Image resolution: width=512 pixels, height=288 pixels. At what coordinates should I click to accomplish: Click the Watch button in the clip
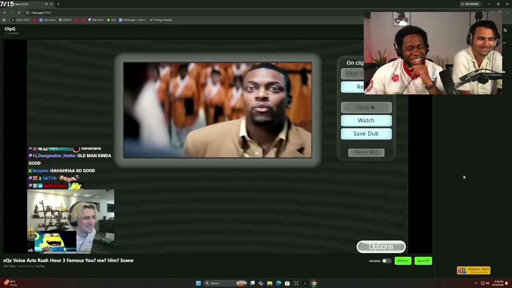tap(366, 120)
